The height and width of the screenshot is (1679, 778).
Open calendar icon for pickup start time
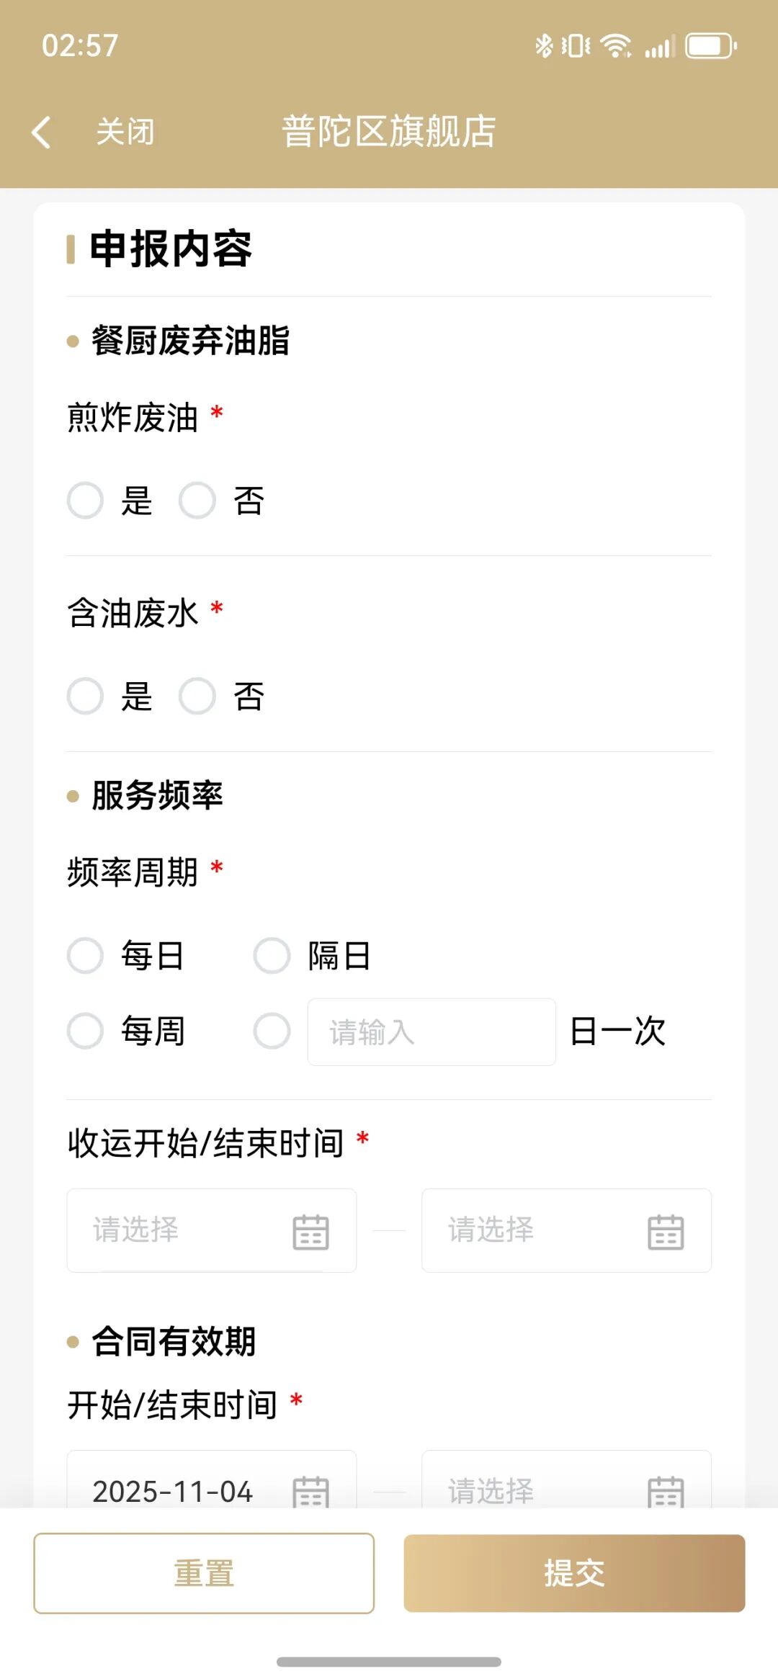[310, 1231]
